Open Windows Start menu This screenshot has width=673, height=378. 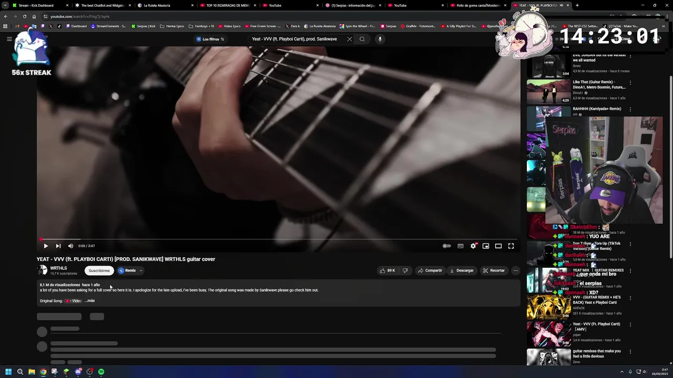[x=8, y=372]
